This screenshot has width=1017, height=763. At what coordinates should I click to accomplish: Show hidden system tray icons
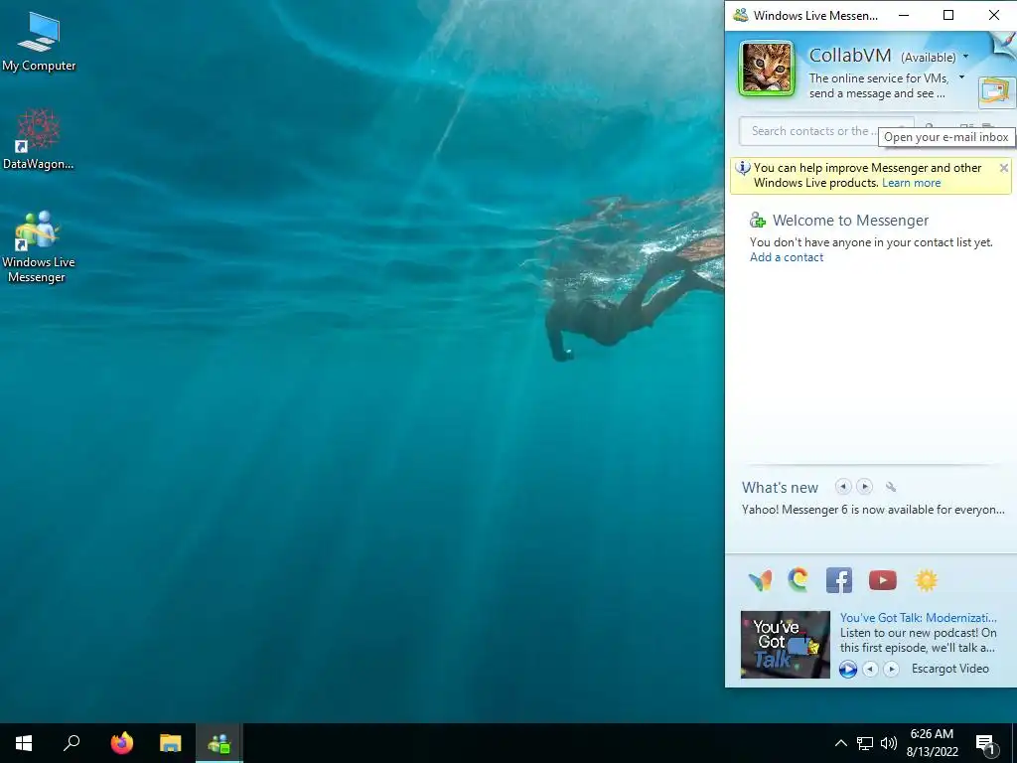click(x=840, y=743)
